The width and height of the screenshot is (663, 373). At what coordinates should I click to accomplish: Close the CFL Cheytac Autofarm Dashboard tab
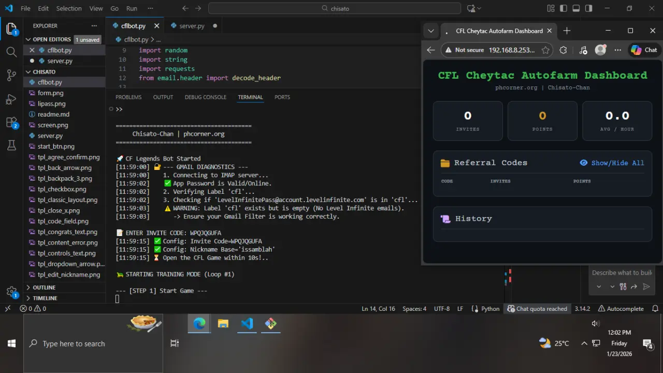coord(550,31)
